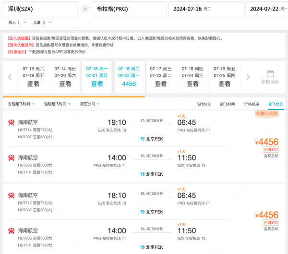
Task: Expand 去程起飞时间 filter
Action: tap(21, 104)
